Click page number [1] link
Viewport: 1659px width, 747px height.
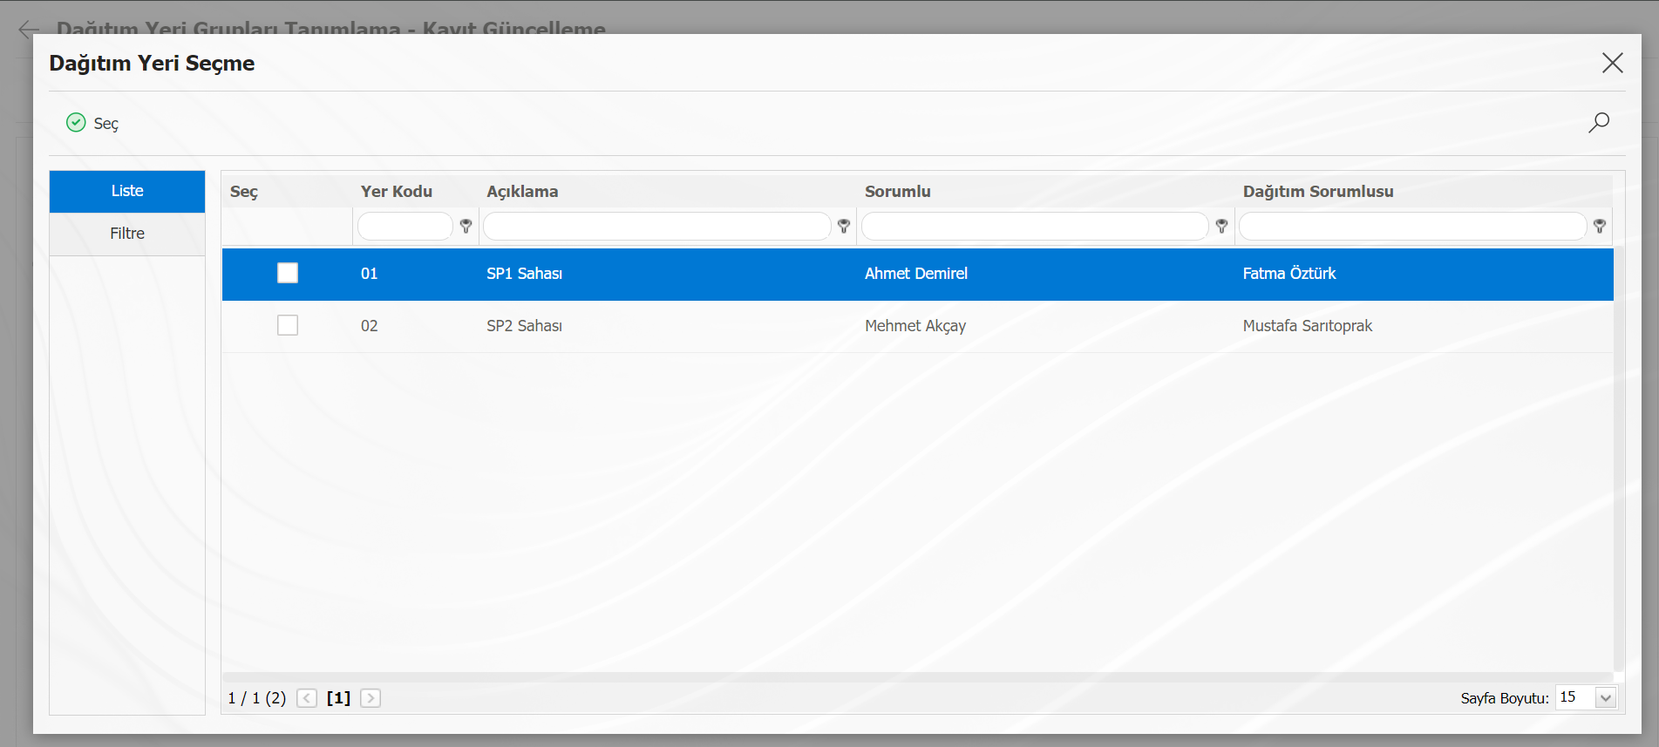click(x=338, y=698)
